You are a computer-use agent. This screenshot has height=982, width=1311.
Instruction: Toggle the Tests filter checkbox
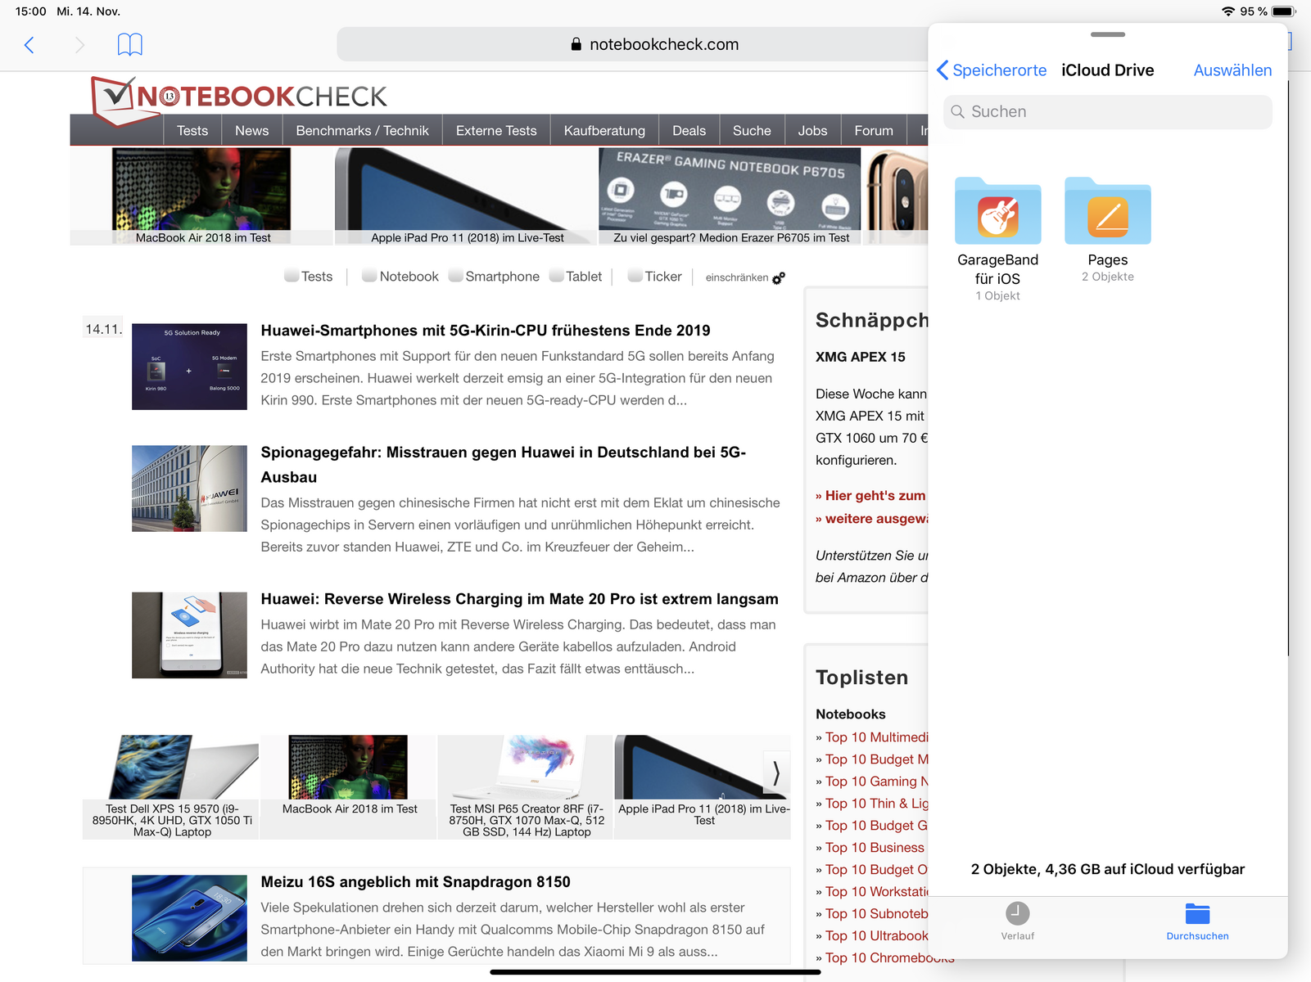[292, 276]
